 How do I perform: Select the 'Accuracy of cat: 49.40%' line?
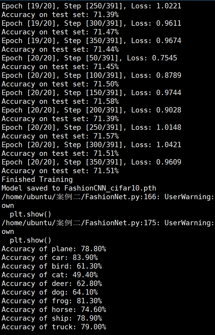pos(50,275)
